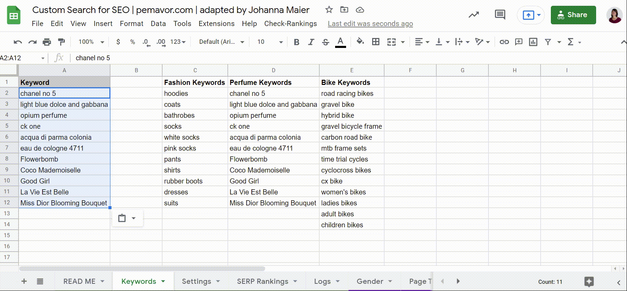Switch to the Gender tab

370,281
